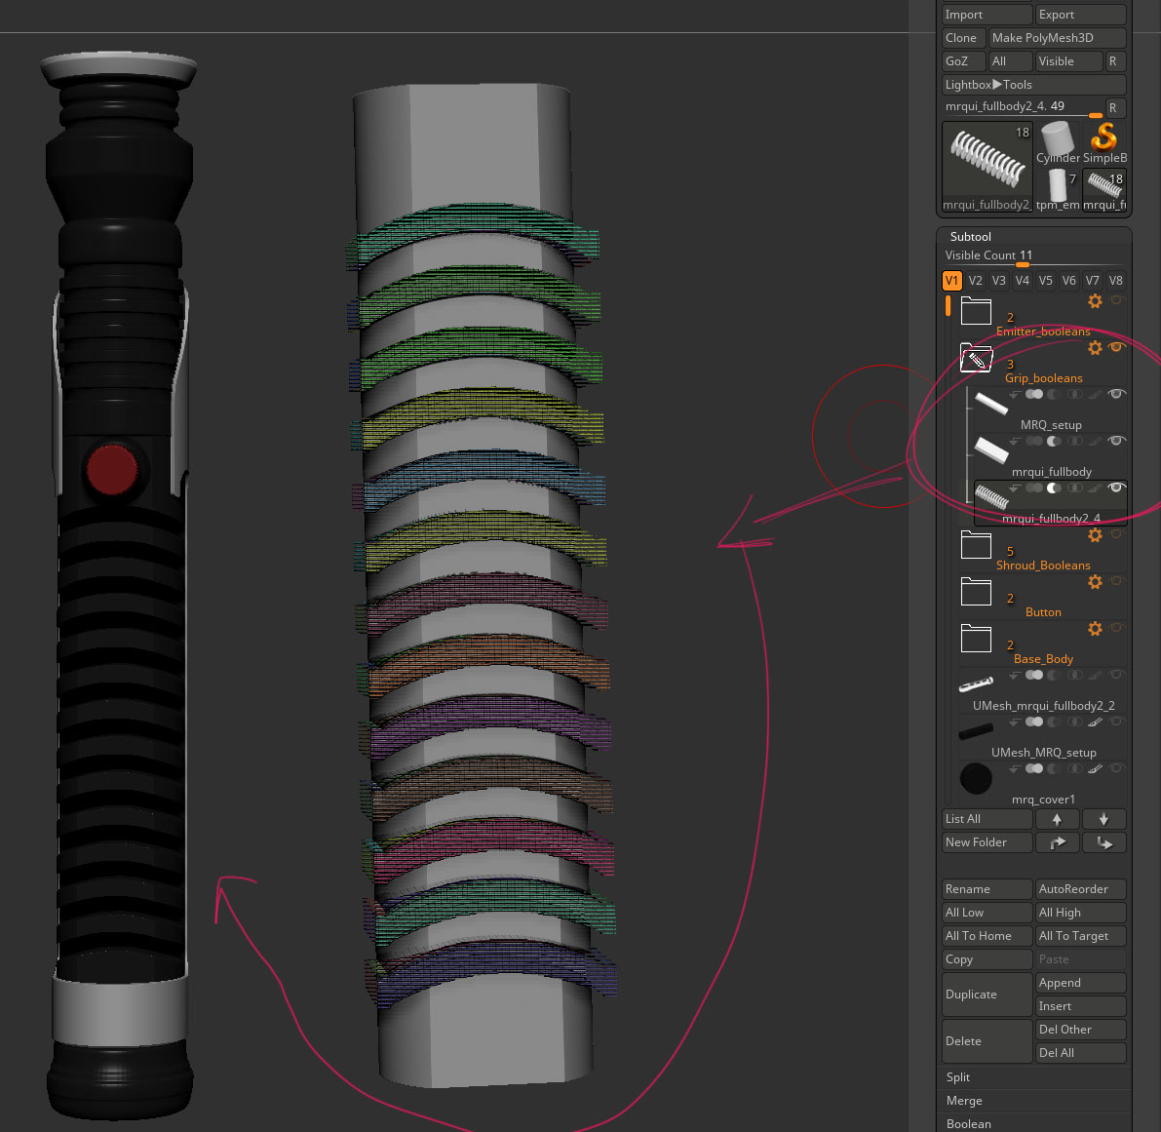1161x1132 pixels.
Task: Click union boolean icon on UMesh_mrqui_fullbody2_2
Action: tap(1033, 675)
